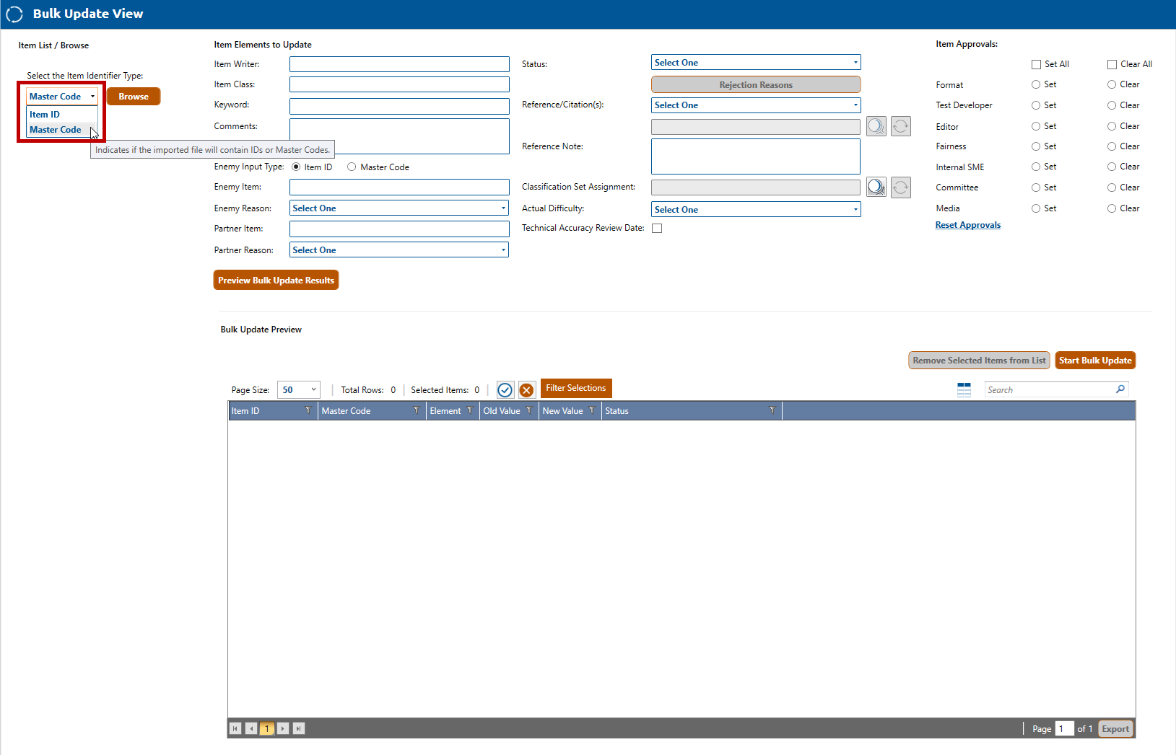Click the magnifier in the Search box
1176x755 pixels.
(1120, 389)
